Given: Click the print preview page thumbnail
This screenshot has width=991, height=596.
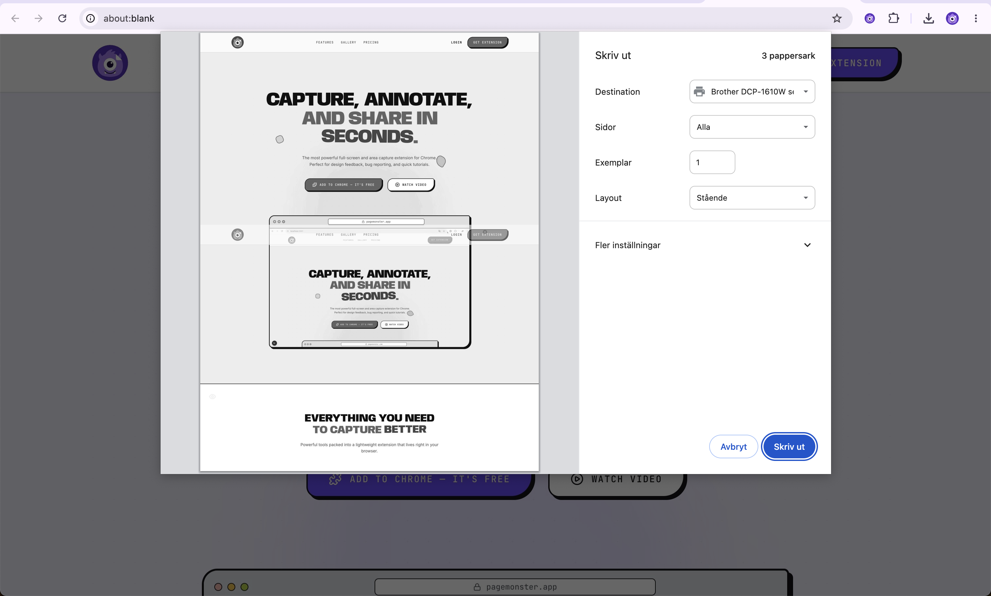Looking at the screenshot, I should pyautogui.click(x=369, y=252).
